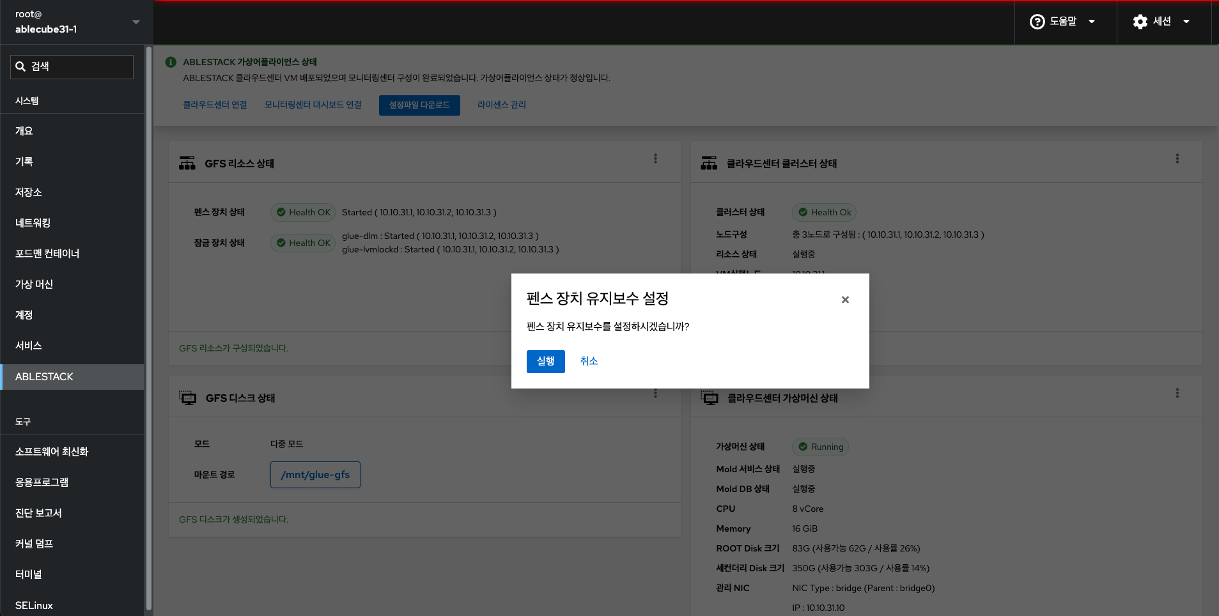Click the 설정파일 다운로드 button
Image resolution: width=1219 pixels, height=616 pixels.
coord(419,105)
